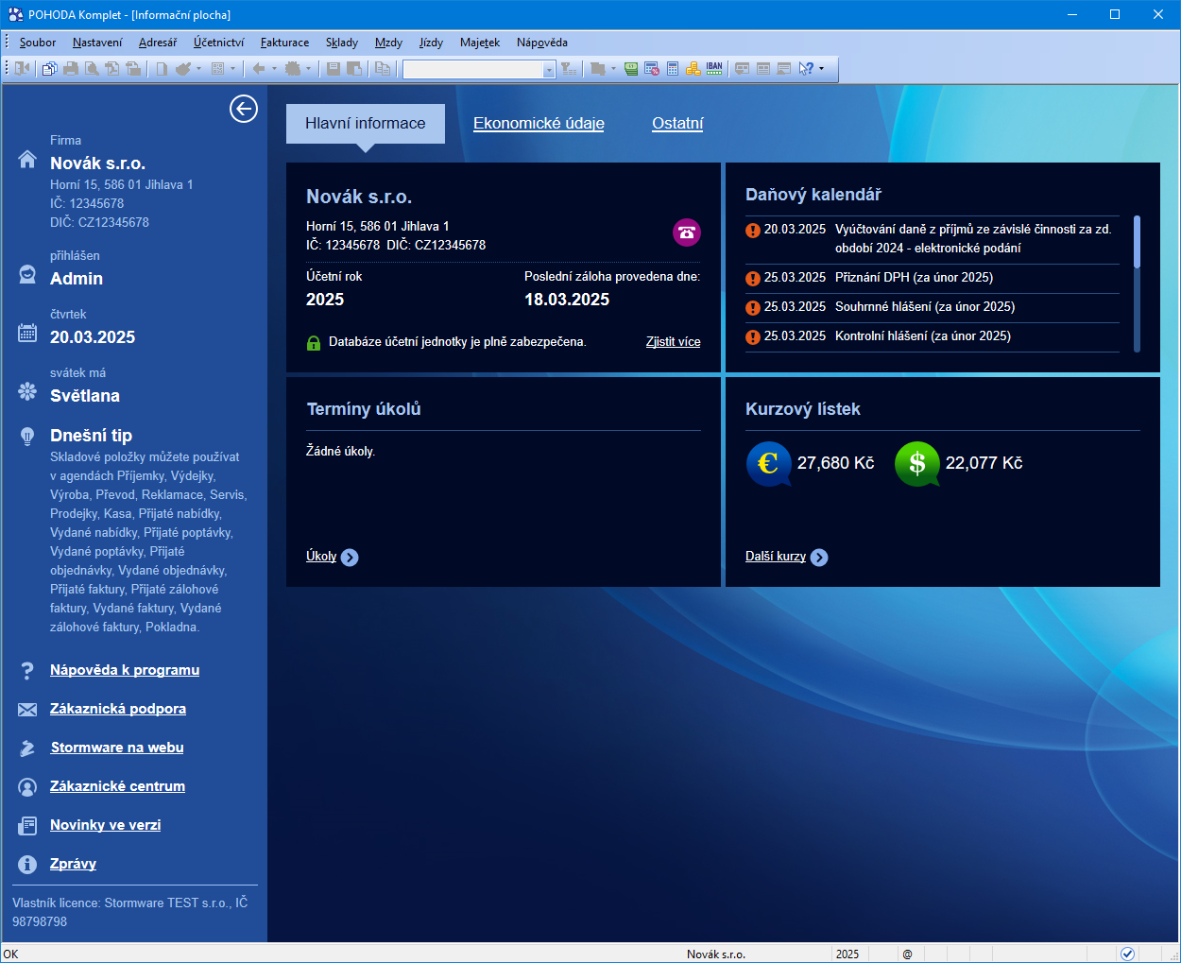Click the euro exchange rate icon

[x=768, y=464]
